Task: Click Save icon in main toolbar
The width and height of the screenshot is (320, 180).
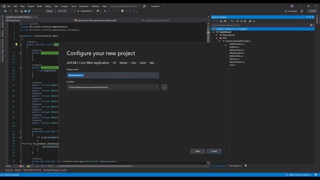Action: pos(25,11)
